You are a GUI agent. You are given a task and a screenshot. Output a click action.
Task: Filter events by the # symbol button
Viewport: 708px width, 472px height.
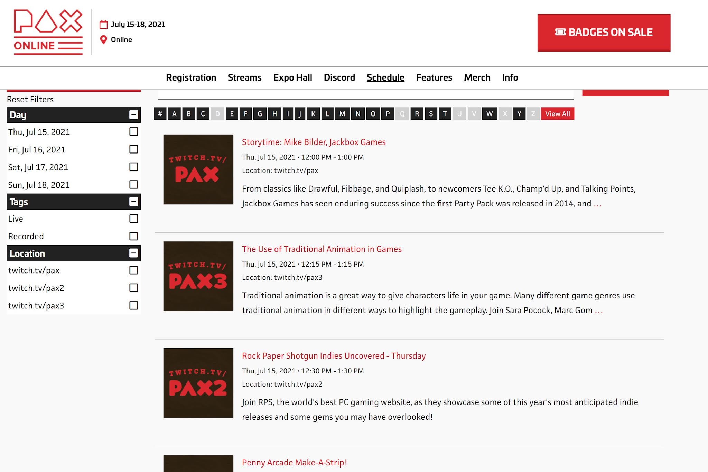pyautogui.click(x=160, y=114)
